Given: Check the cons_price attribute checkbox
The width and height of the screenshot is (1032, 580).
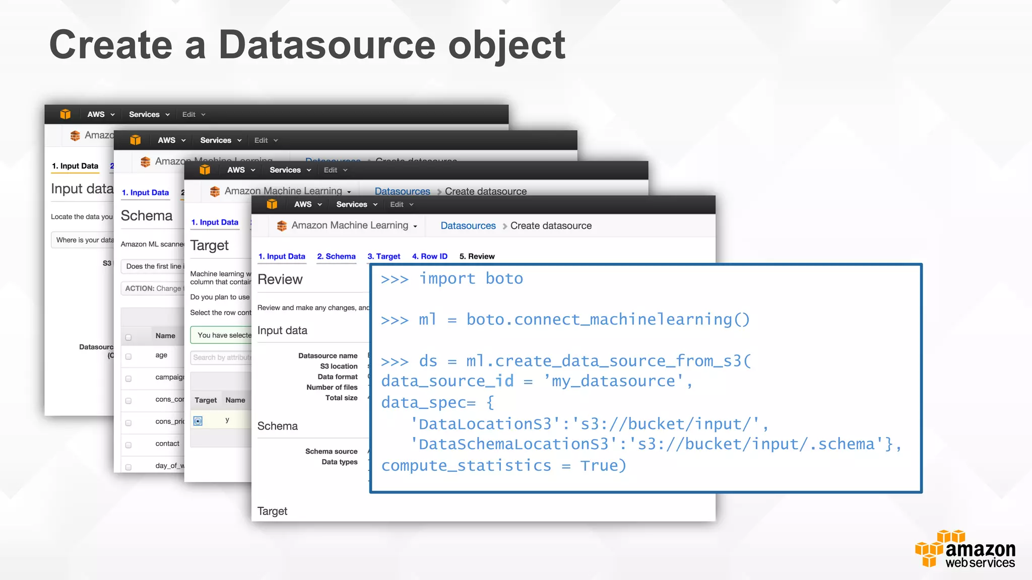Looking at the screenshot, I should pos(128,423).
